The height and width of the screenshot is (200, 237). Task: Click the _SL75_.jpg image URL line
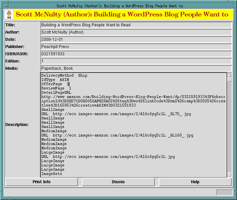point(116,114)
